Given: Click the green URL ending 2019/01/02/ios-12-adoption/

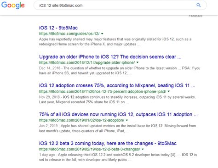Looking at the screenshot, I should click(81, 120).
